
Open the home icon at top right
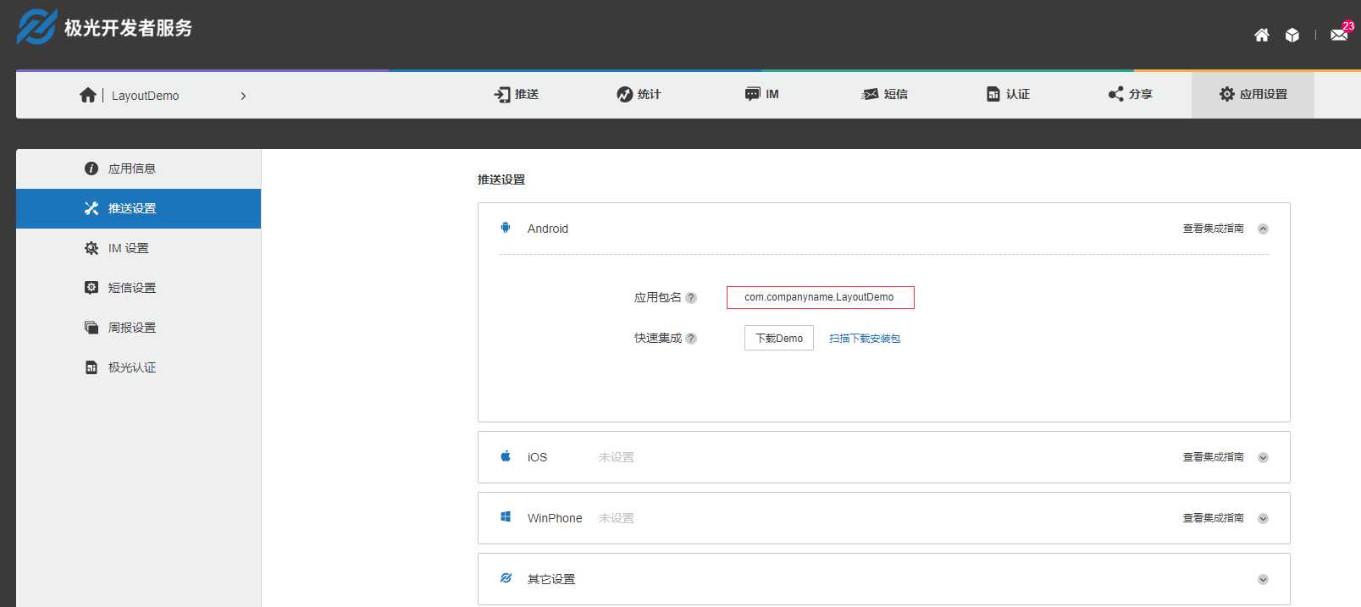pyautogui.click(x=1262, y=35)
